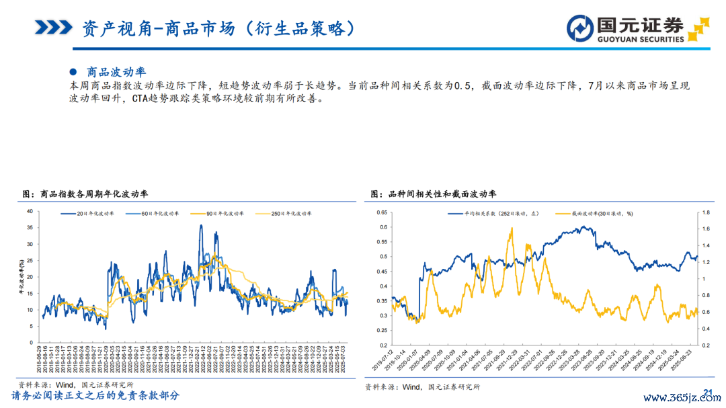726x408 pixels.
Task: Click the 商品波动率 section heading
Action: tap(116, 72)
